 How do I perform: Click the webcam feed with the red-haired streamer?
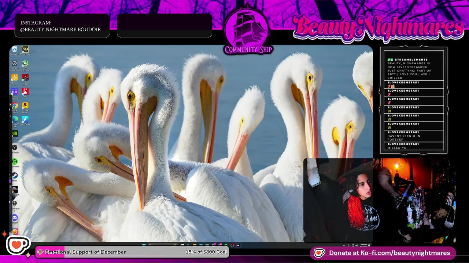[338, 200]
